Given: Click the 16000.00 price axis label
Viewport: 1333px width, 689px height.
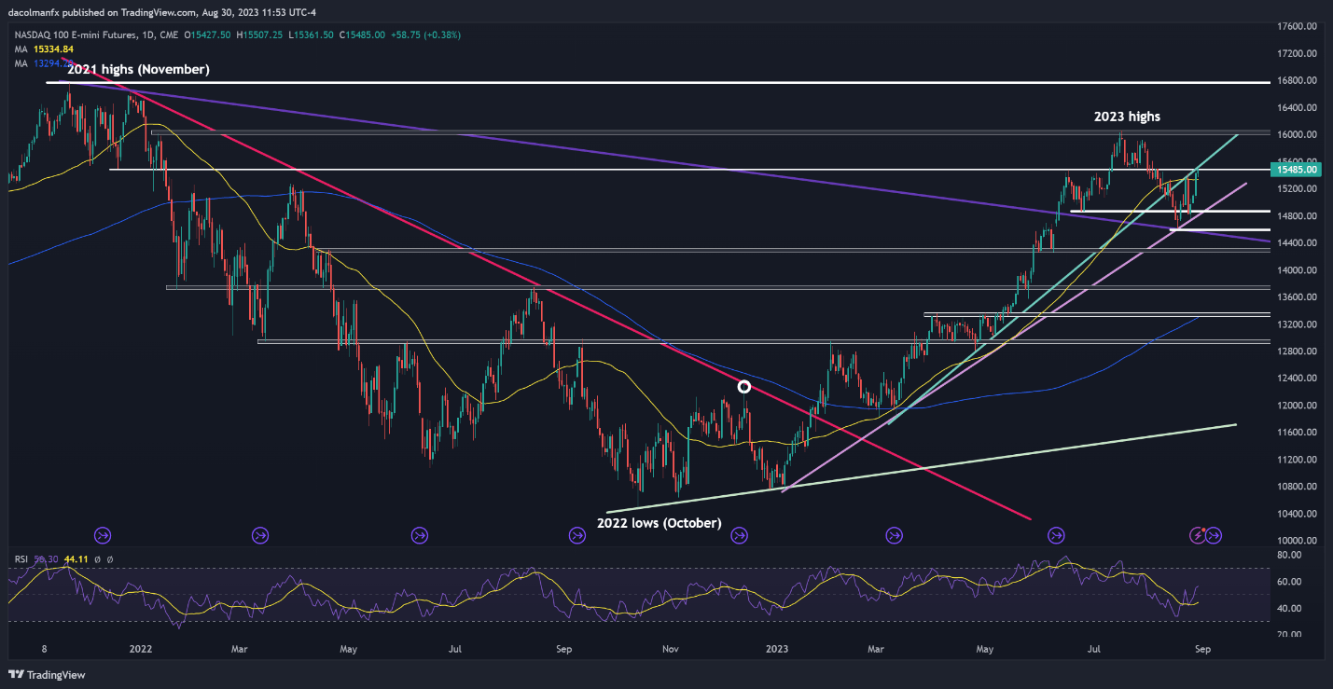Looking at the screenshot, I should point(1298,134).
